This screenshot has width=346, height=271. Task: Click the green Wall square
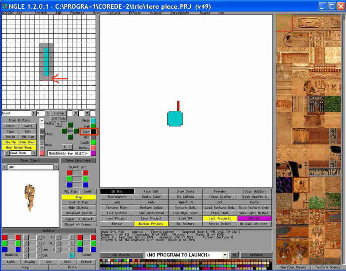point(93,126)
